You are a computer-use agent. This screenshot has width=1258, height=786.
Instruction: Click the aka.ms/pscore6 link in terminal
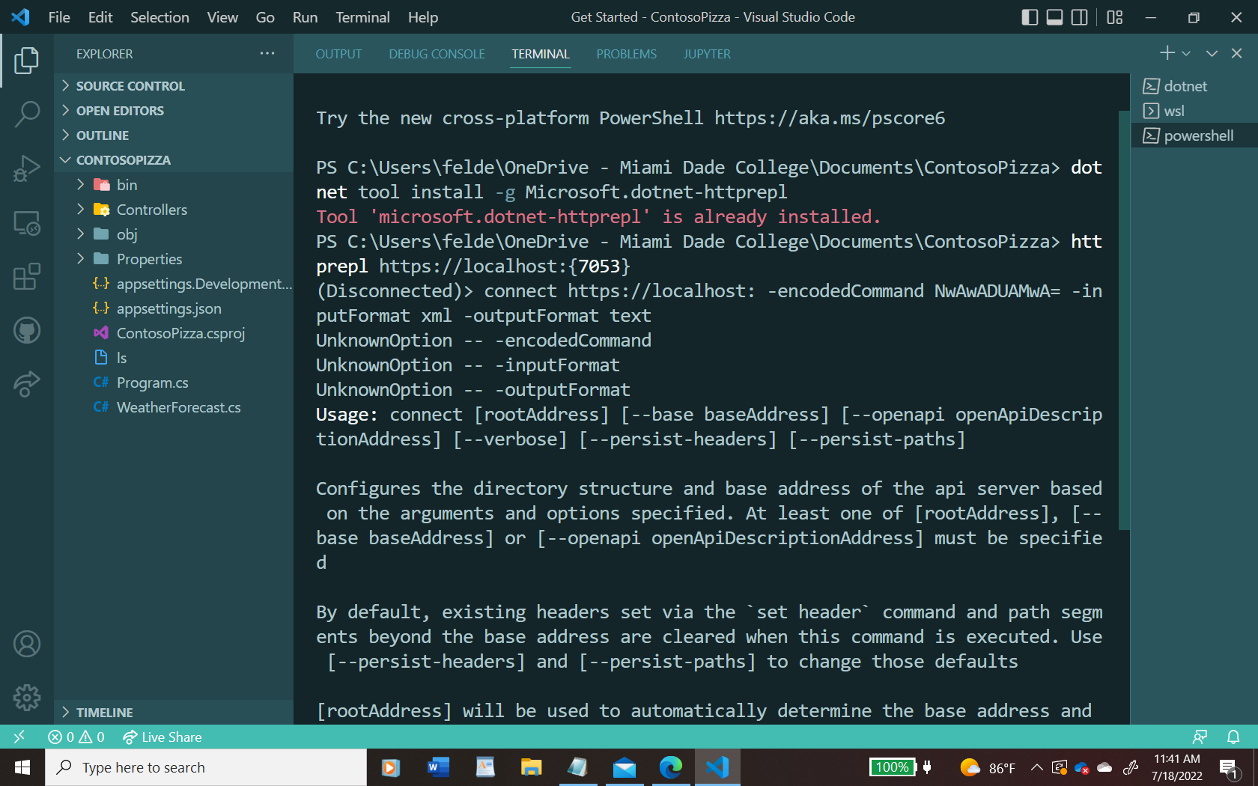coord(830,118)
